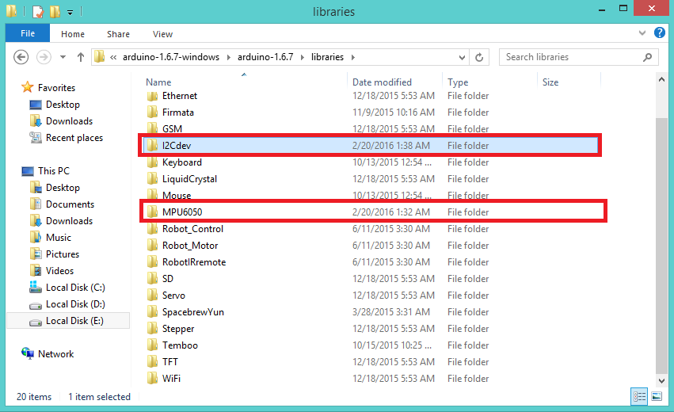
Task: Open the File menu
Action: click(28, 34)
